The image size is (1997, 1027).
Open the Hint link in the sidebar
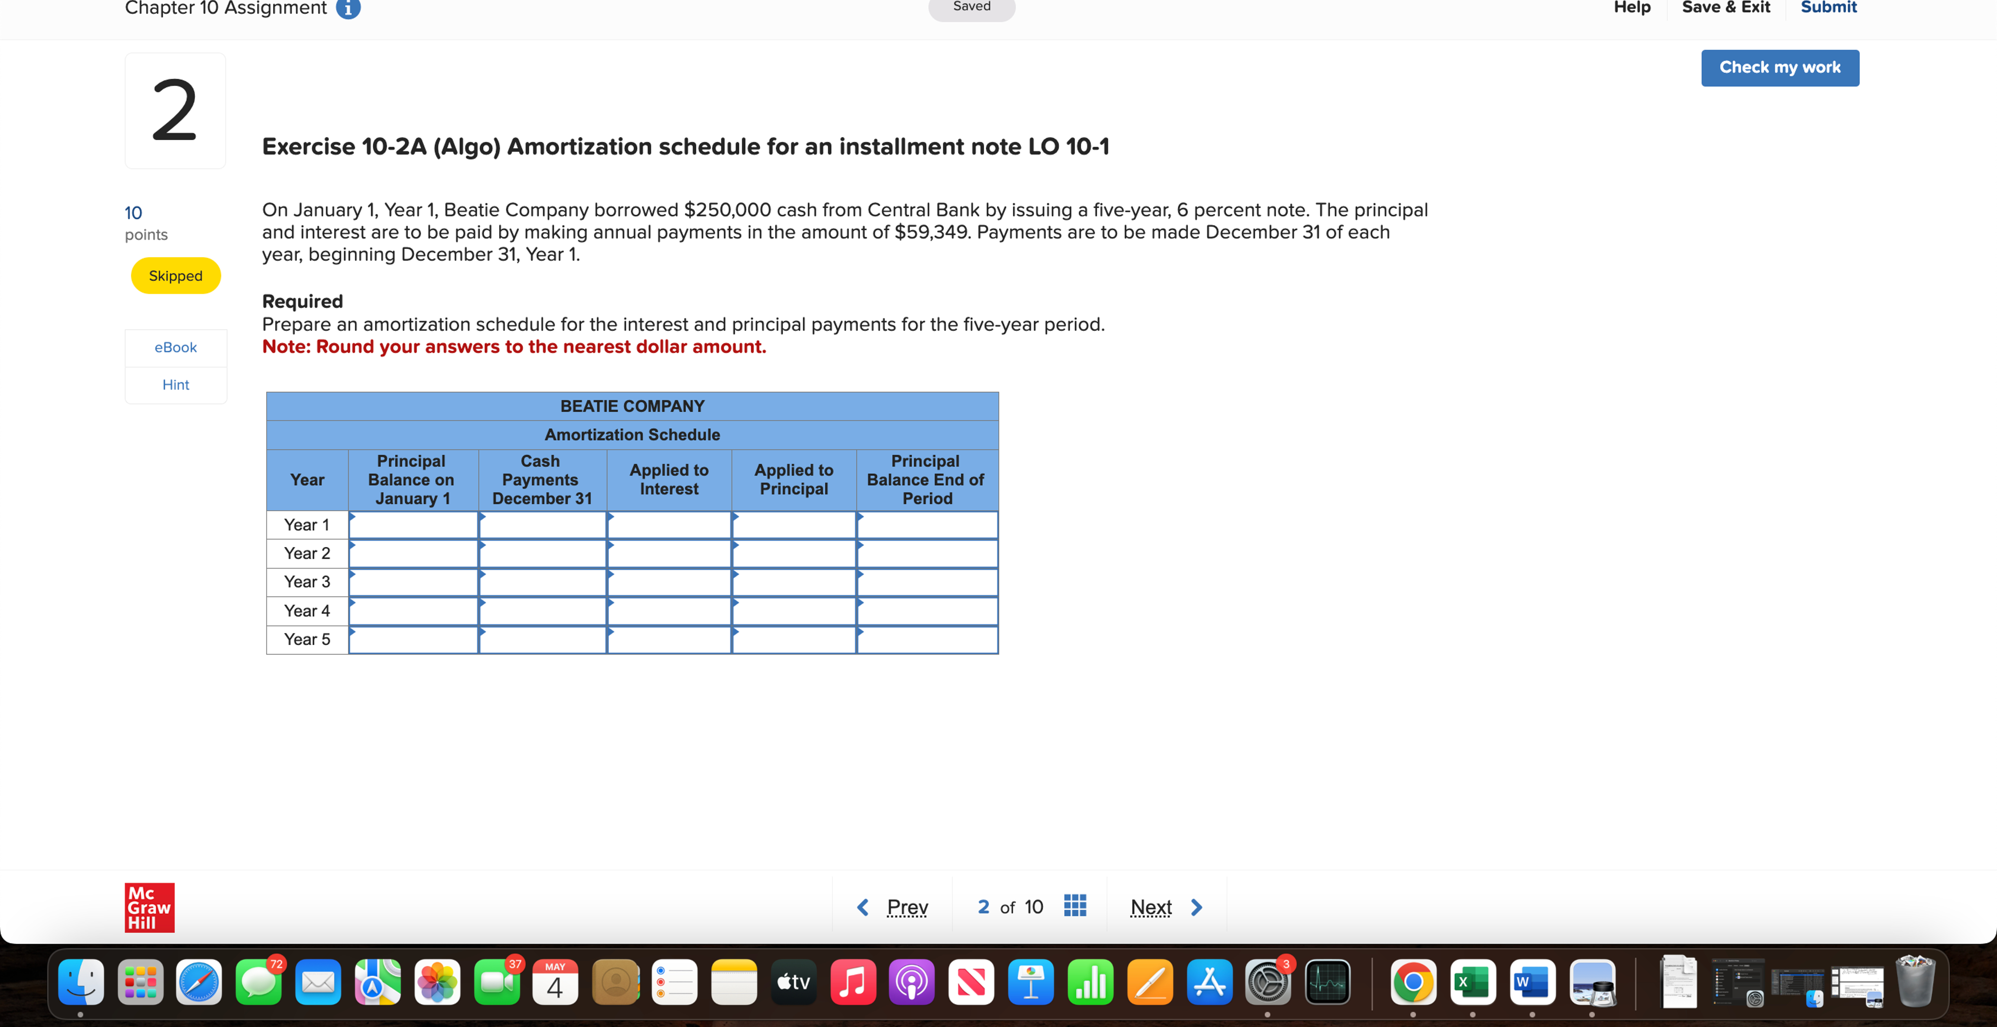pyautogui.click(x=175, y=384)
